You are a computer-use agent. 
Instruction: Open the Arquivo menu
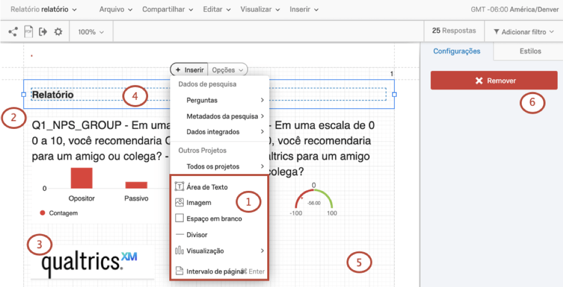pyautogui.click(x=115, y=10)
